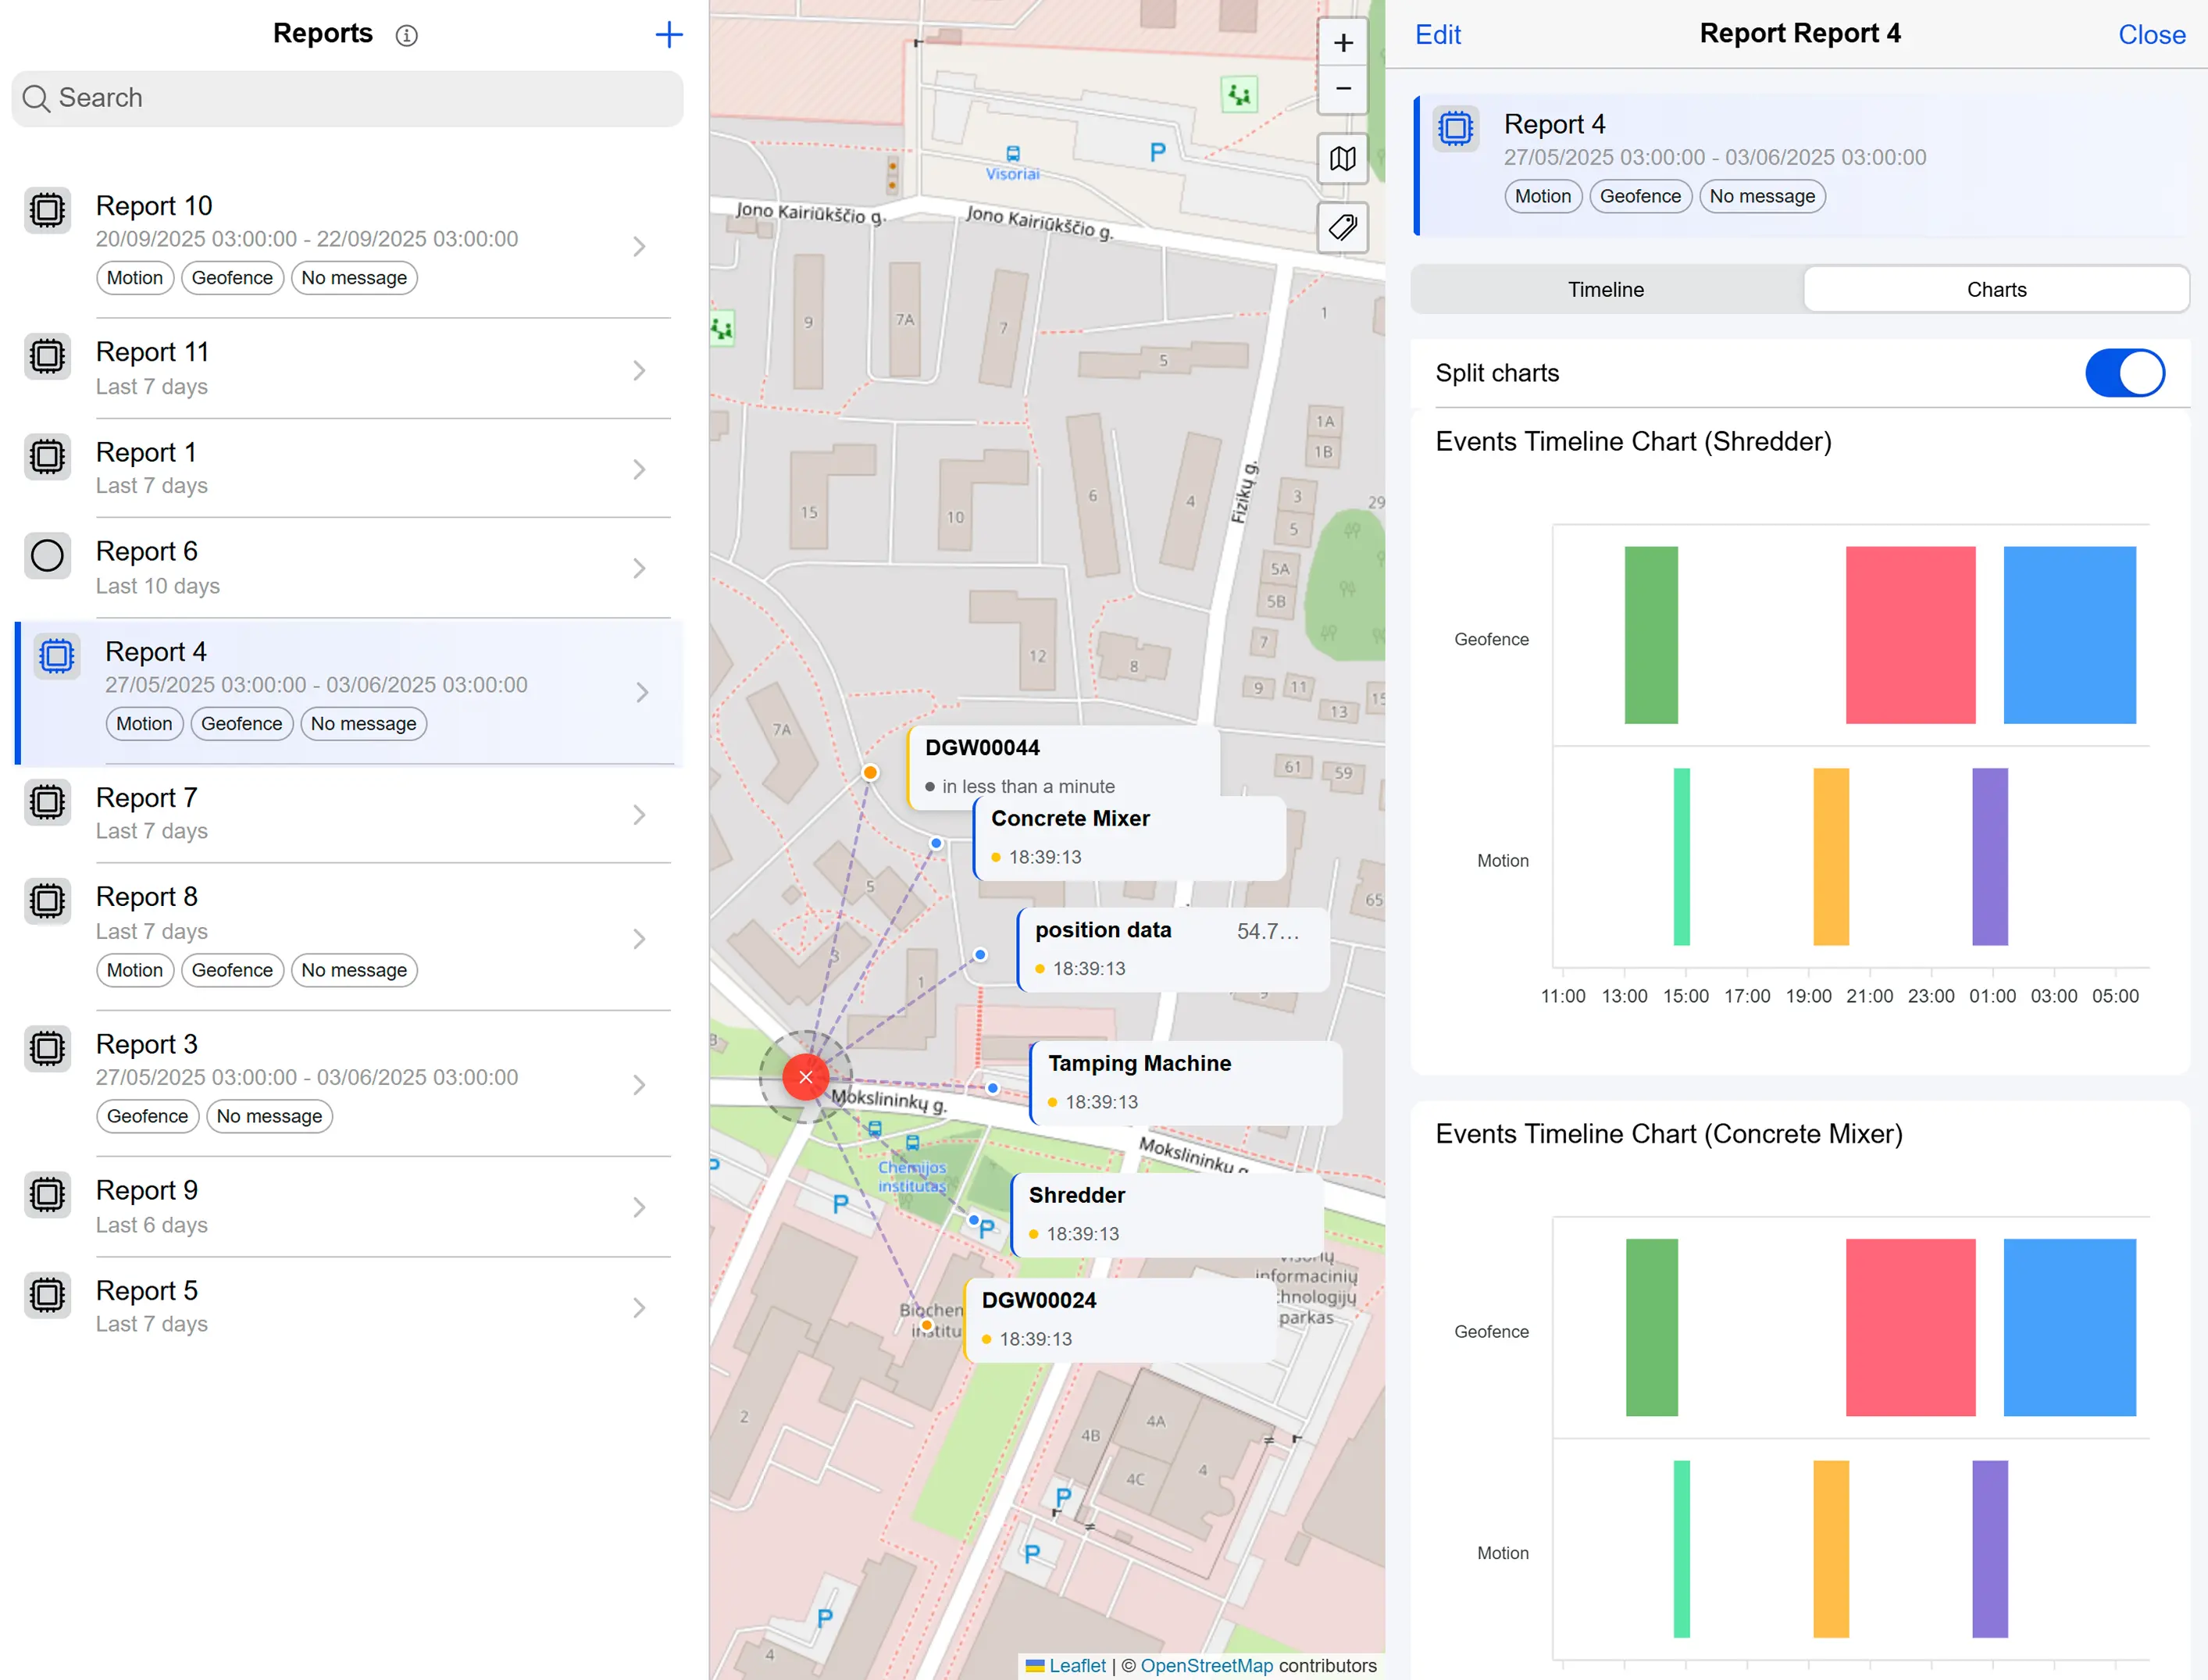This screenshot has width=2208, height=1680.
Task: Select the Charts tab
Action: (x=1996, y=290)
